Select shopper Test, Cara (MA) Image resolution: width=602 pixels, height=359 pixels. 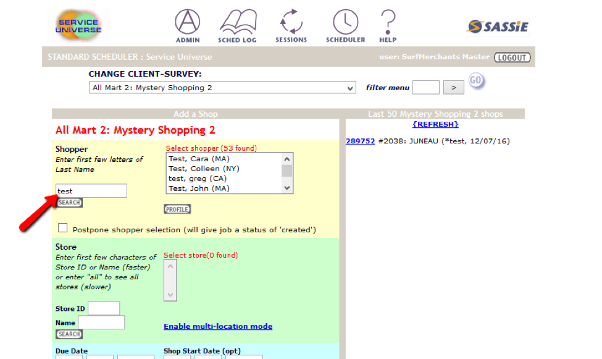coord(199,159)
